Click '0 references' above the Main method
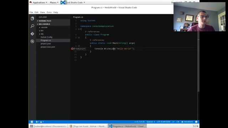228x128 pixels. (x=97, y=40)
